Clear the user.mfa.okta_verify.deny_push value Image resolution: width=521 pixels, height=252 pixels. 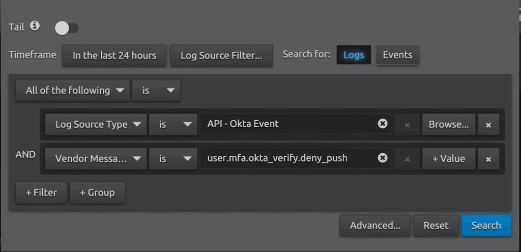(x=383, y=158)
